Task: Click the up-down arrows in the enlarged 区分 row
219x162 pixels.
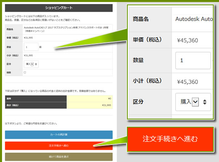Action: 205,102
